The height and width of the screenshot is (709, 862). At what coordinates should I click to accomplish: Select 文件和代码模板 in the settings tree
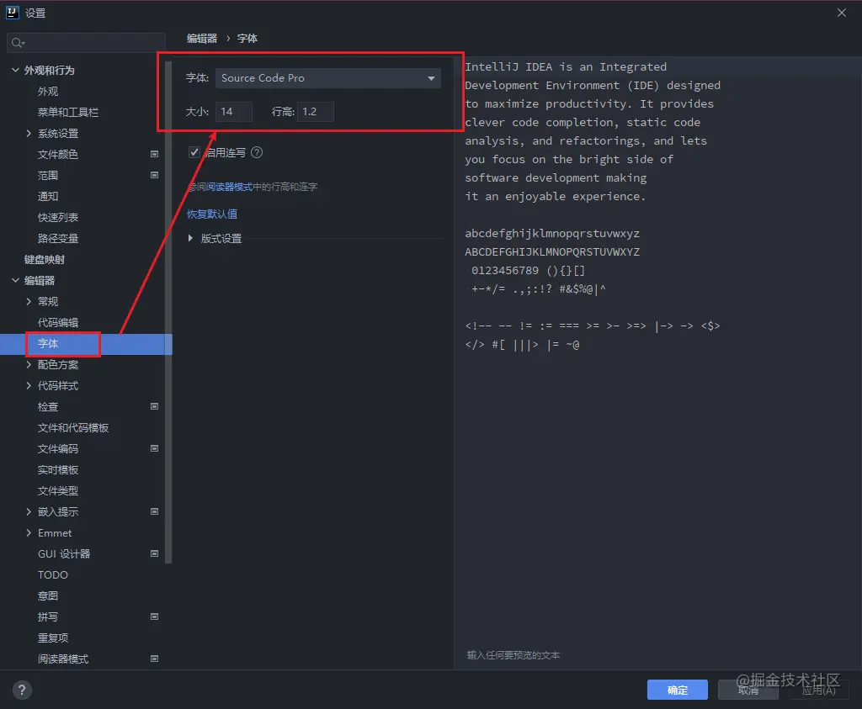tap(73, 428)
